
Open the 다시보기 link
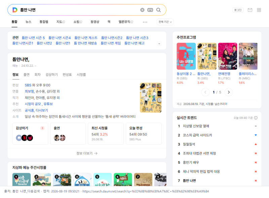[42, 110]
